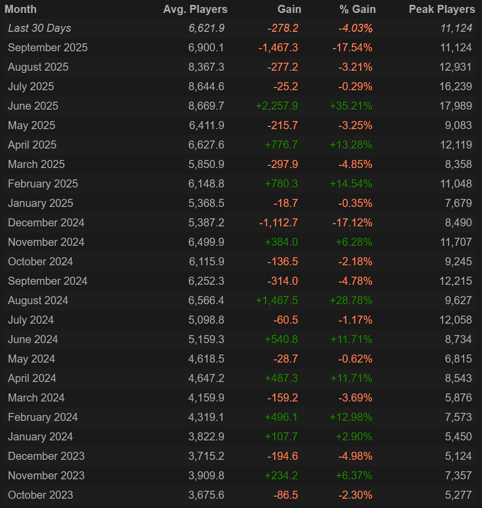This screenshot has height=508, width=482.
Task: Click peak players value 17,989
Action: point(456,106)
